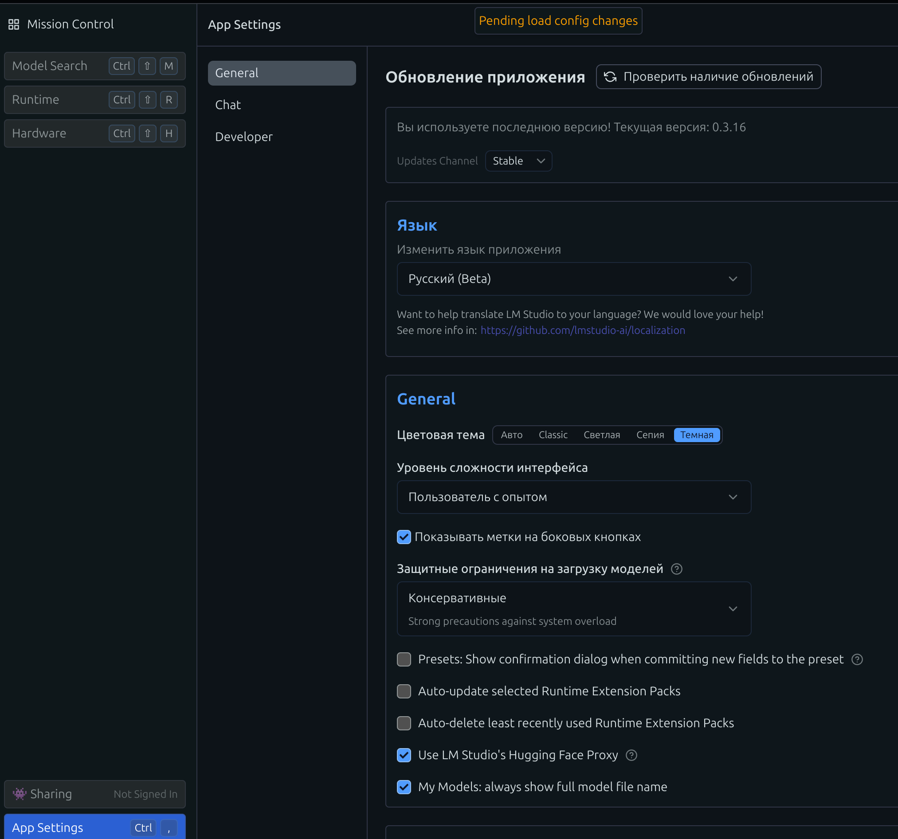Click help icon beside Presets confirmation option
Image resolution: width=898 pixels, height=839 pixels.
(x=857, y=659)
